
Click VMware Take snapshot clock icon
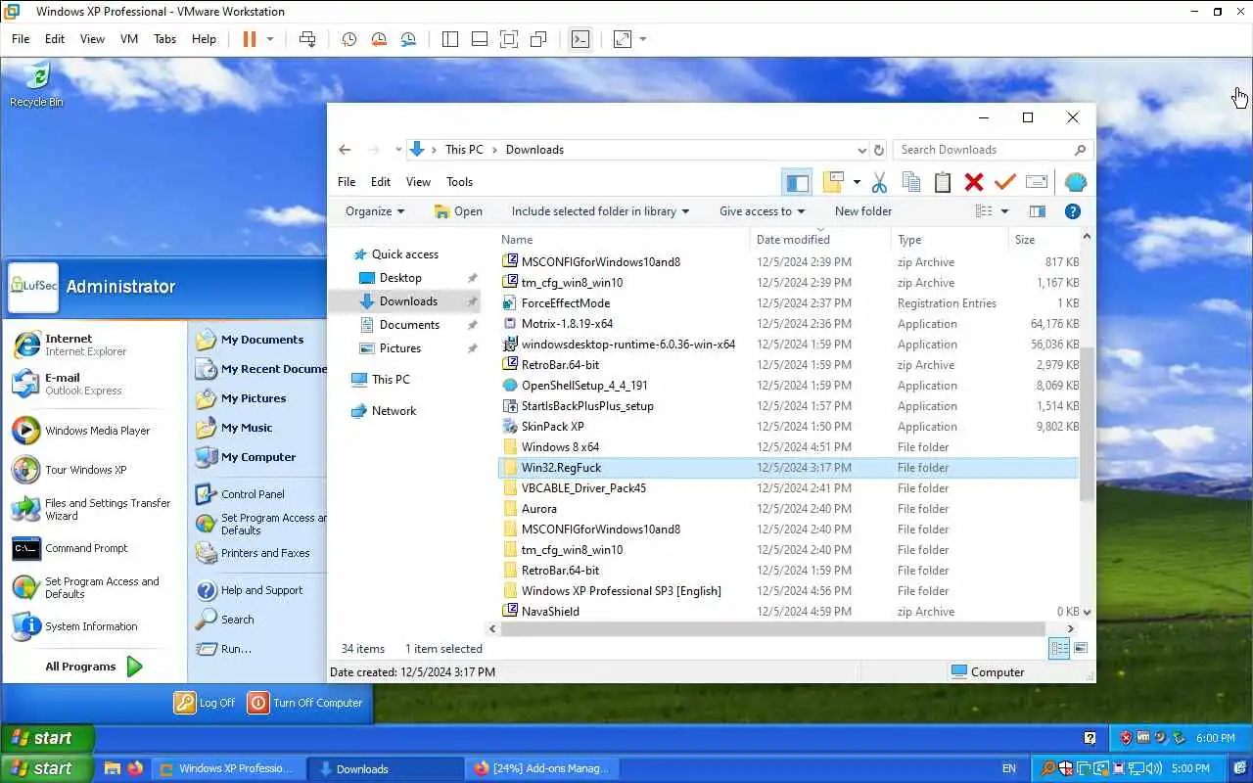[x=348, y=39]
